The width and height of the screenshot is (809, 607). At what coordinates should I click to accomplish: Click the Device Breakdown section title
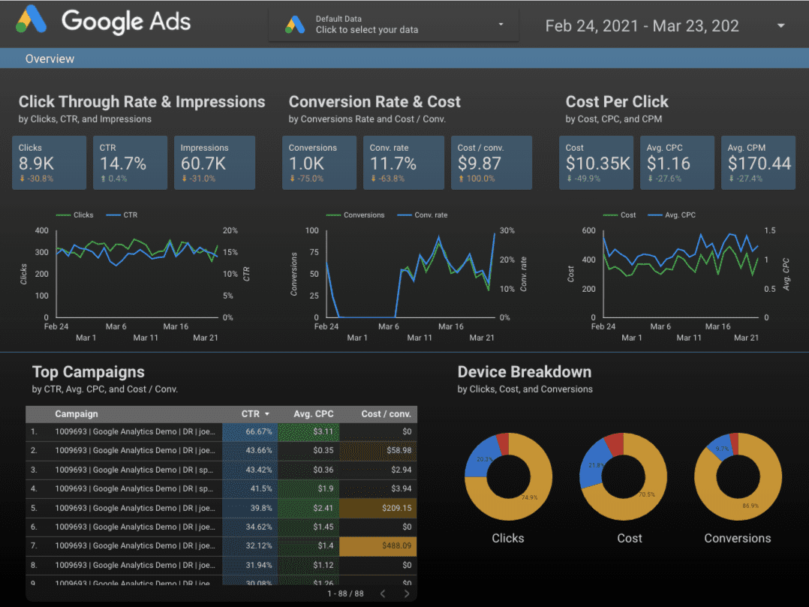pyautogui.click(x=524, y=372)
